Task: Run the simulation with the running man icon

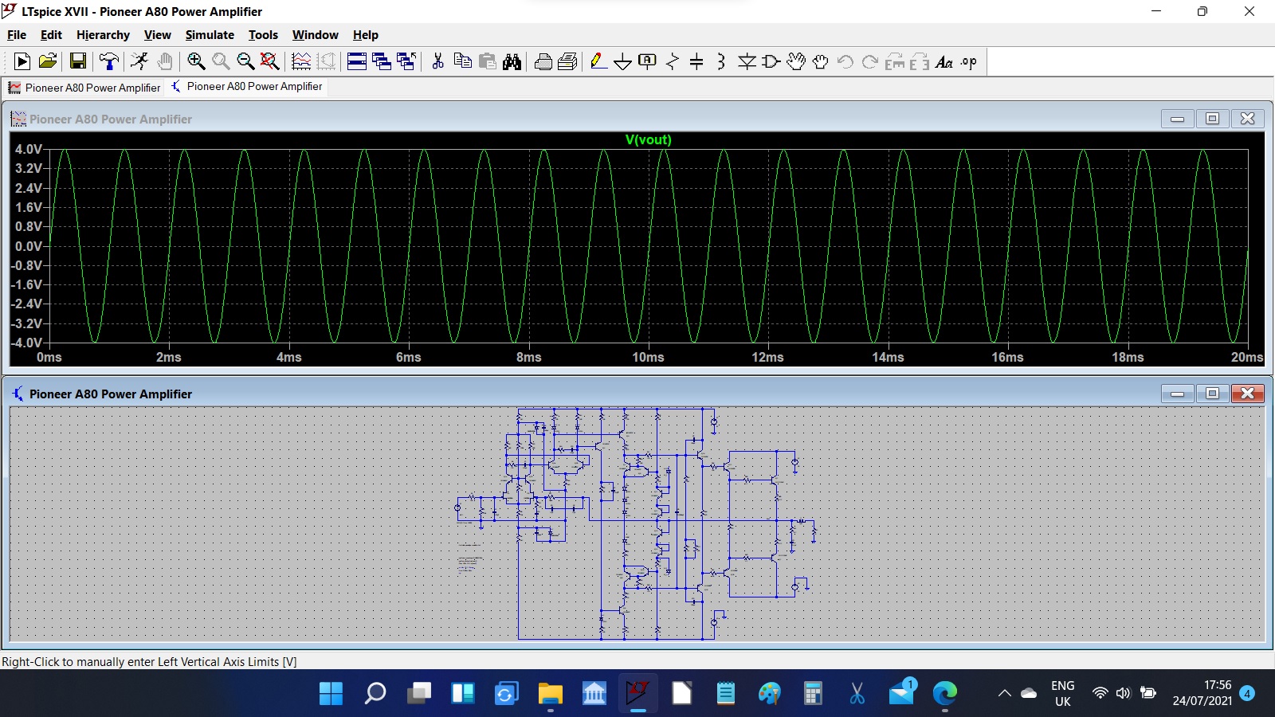Action: point(139,61)
